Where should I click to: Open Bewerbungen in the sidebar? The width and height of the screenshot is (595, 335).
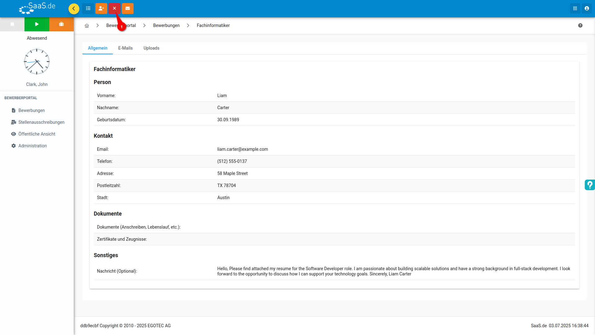click(32, 110)
